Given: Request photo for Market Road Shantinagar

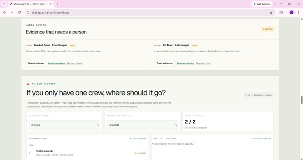Looking at the screenshot, I should [74, 63].
